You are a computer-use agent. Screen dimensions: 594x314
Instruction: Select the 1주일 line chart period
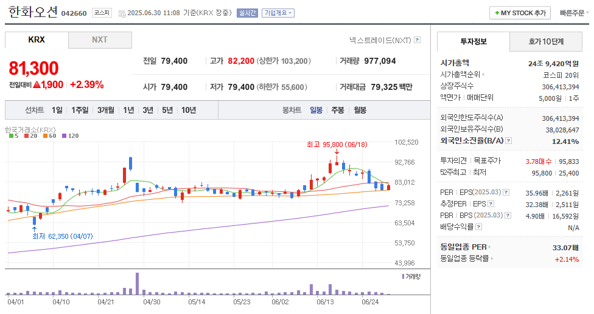(x=80, y=110)
